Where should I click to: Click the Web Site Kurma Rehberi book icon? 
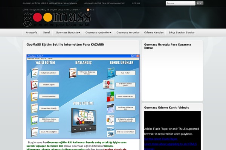111,132
